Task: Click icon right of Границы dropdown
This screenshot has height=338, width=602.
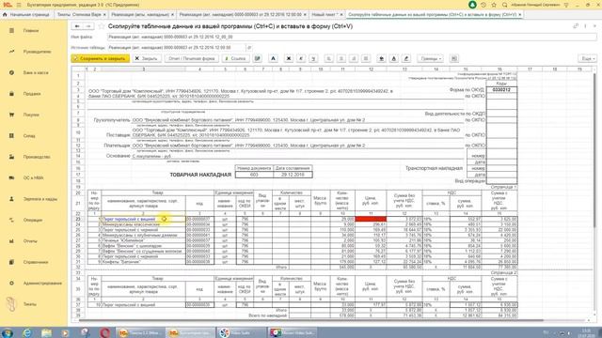Action: pyautogui.click(x=453, y=58)
